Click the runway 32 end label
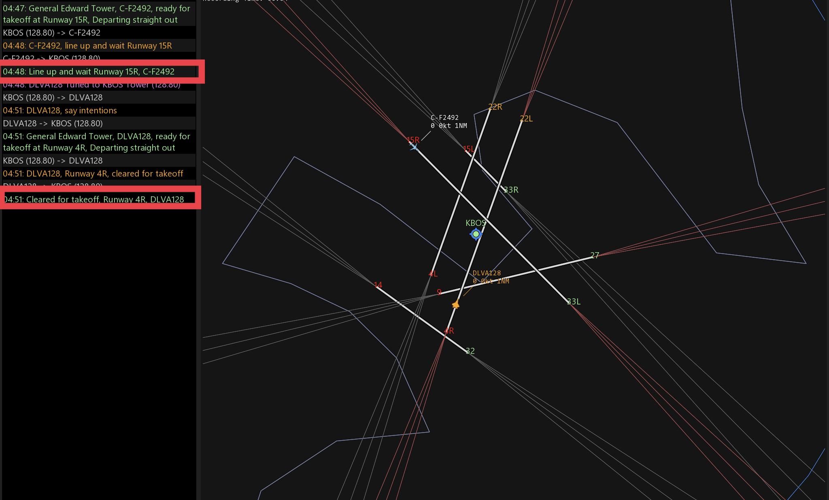This screenshot has width=829, height=500. 470,351
